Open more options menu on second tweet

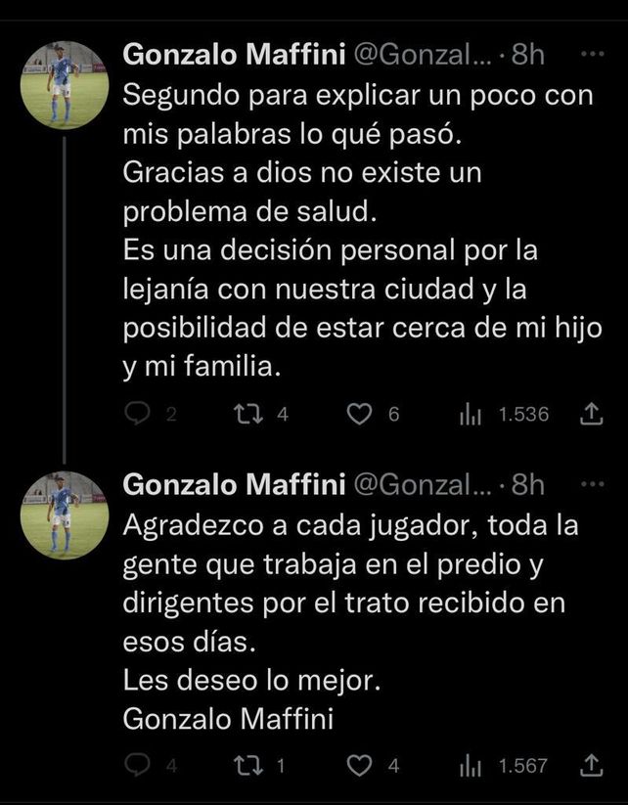pos(593,483)
